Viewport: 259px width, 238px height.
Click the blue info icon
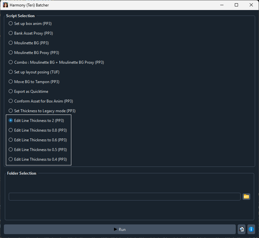click(251, 229)
